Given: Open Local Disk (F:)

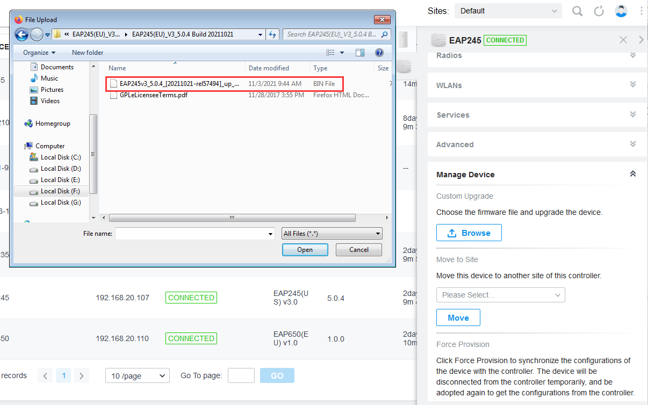Looking at the screenshot, I should (55, 191).
